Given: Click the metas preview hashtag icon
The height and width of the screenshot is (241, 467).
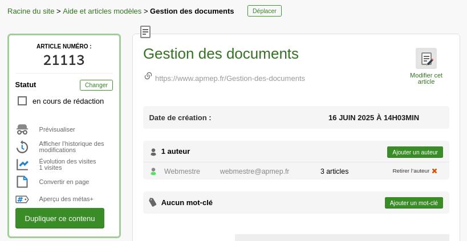Looking at the screenshot, I should (22, 199).
